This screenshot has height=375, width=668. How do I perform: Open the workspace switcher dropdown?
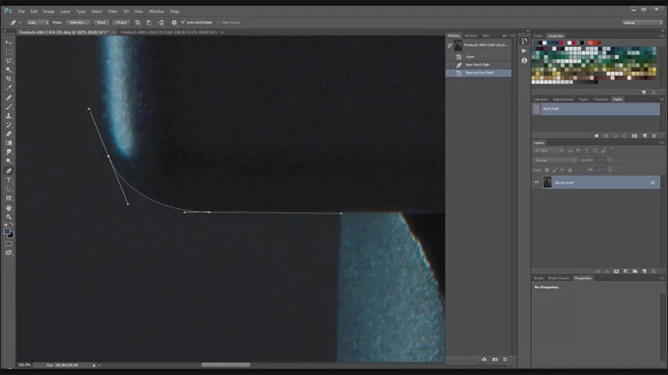coord(642,23)
